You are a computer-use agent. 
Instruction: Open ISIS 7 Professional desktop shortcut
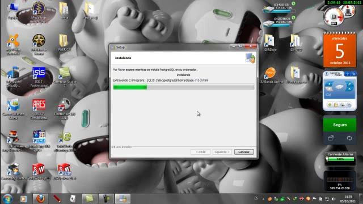[39, 77]
